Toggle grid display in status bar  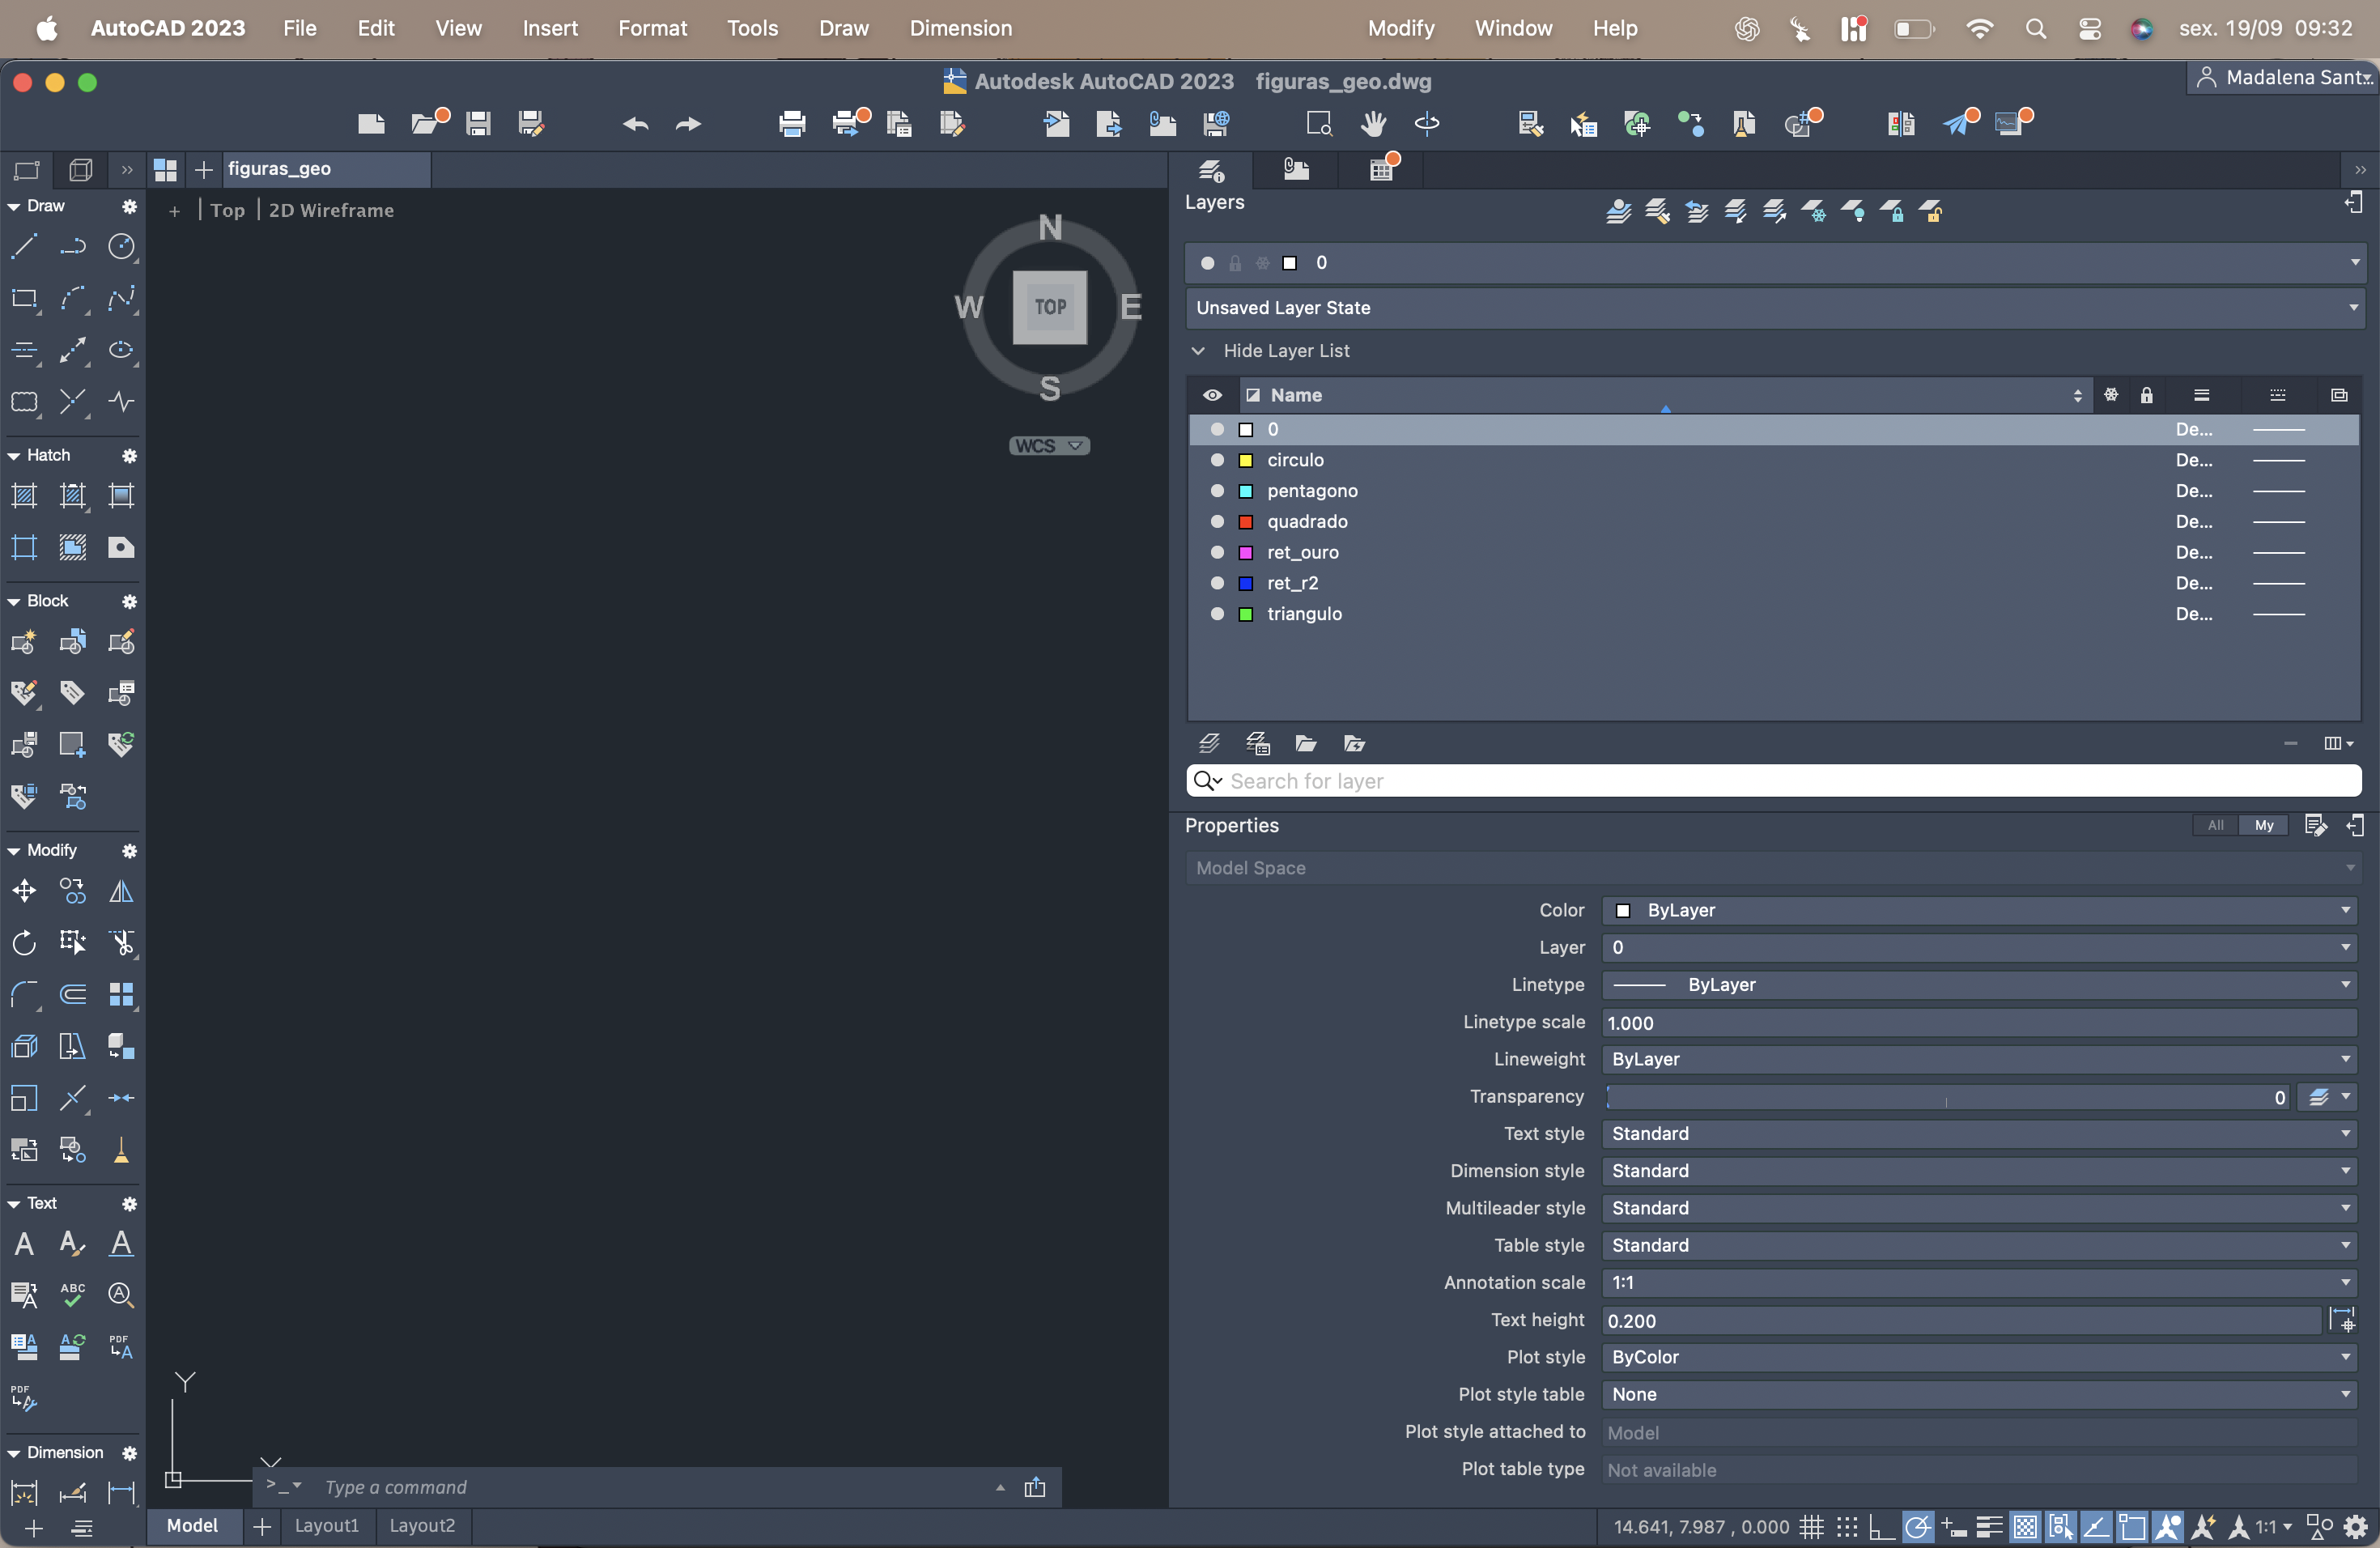point(1811,1527)
